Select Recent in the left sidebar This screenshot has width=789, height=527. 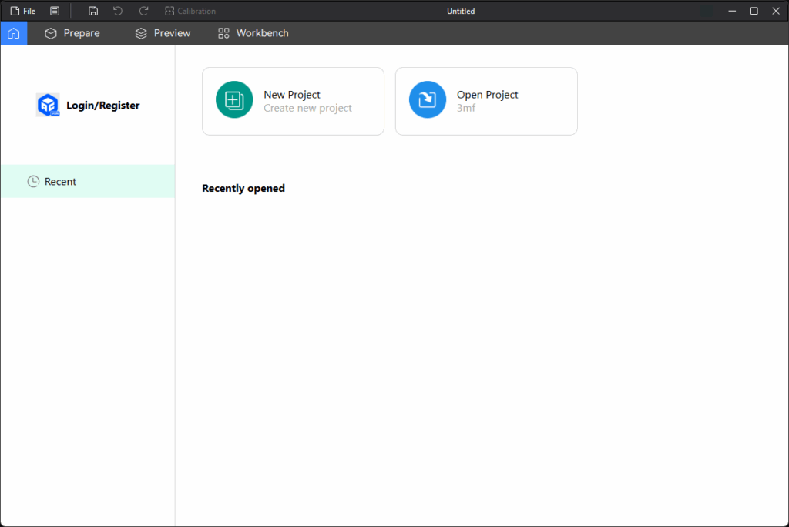coord(60,182)
